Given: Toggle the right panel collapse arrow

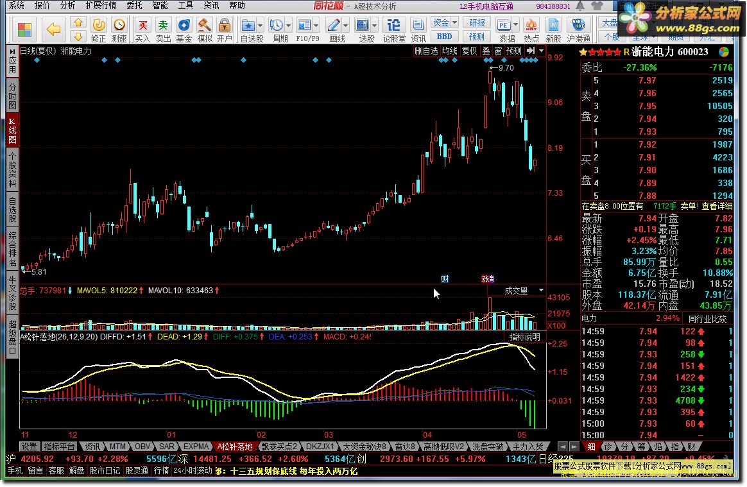Looking at the screenshot, I should tap(530, 51).
